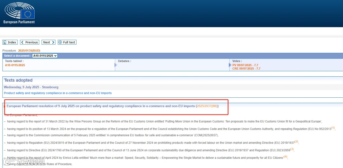Open the Full text view
Viewport: 343px width, 168px height.
coord(67,42)
